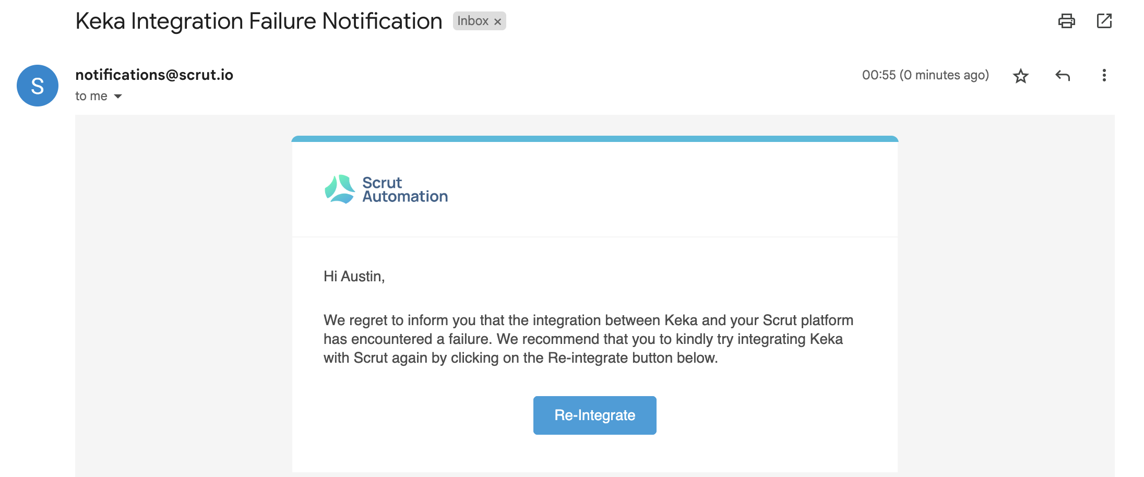
Task: Click the Re-Integrate button
Action: [x=594, y=415]
